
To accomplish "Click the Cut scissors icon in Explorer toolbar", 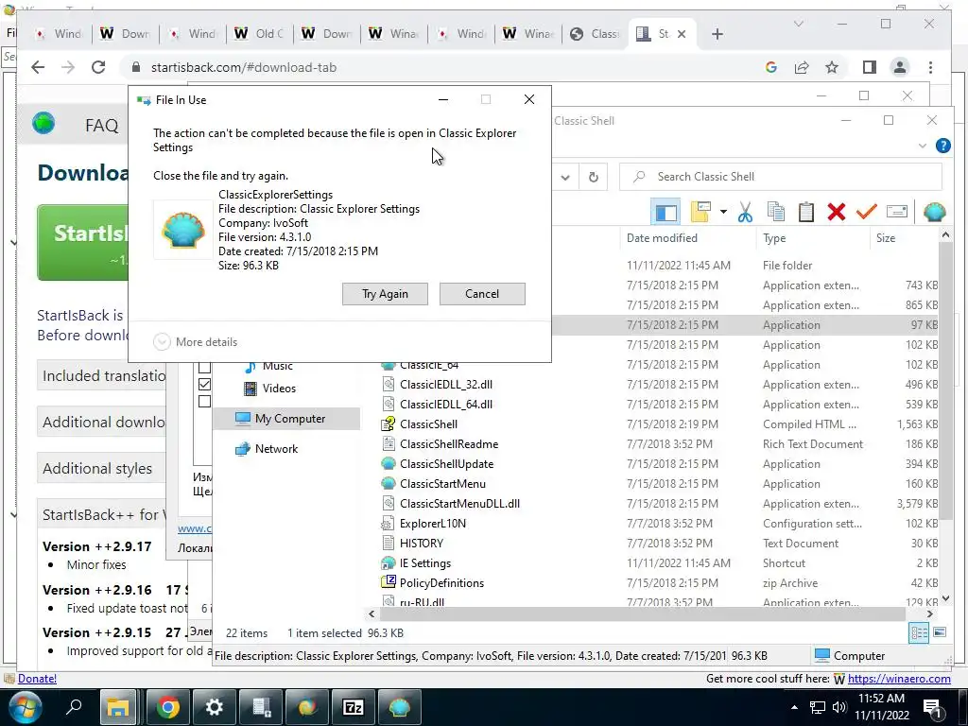I will coord(745,212).
